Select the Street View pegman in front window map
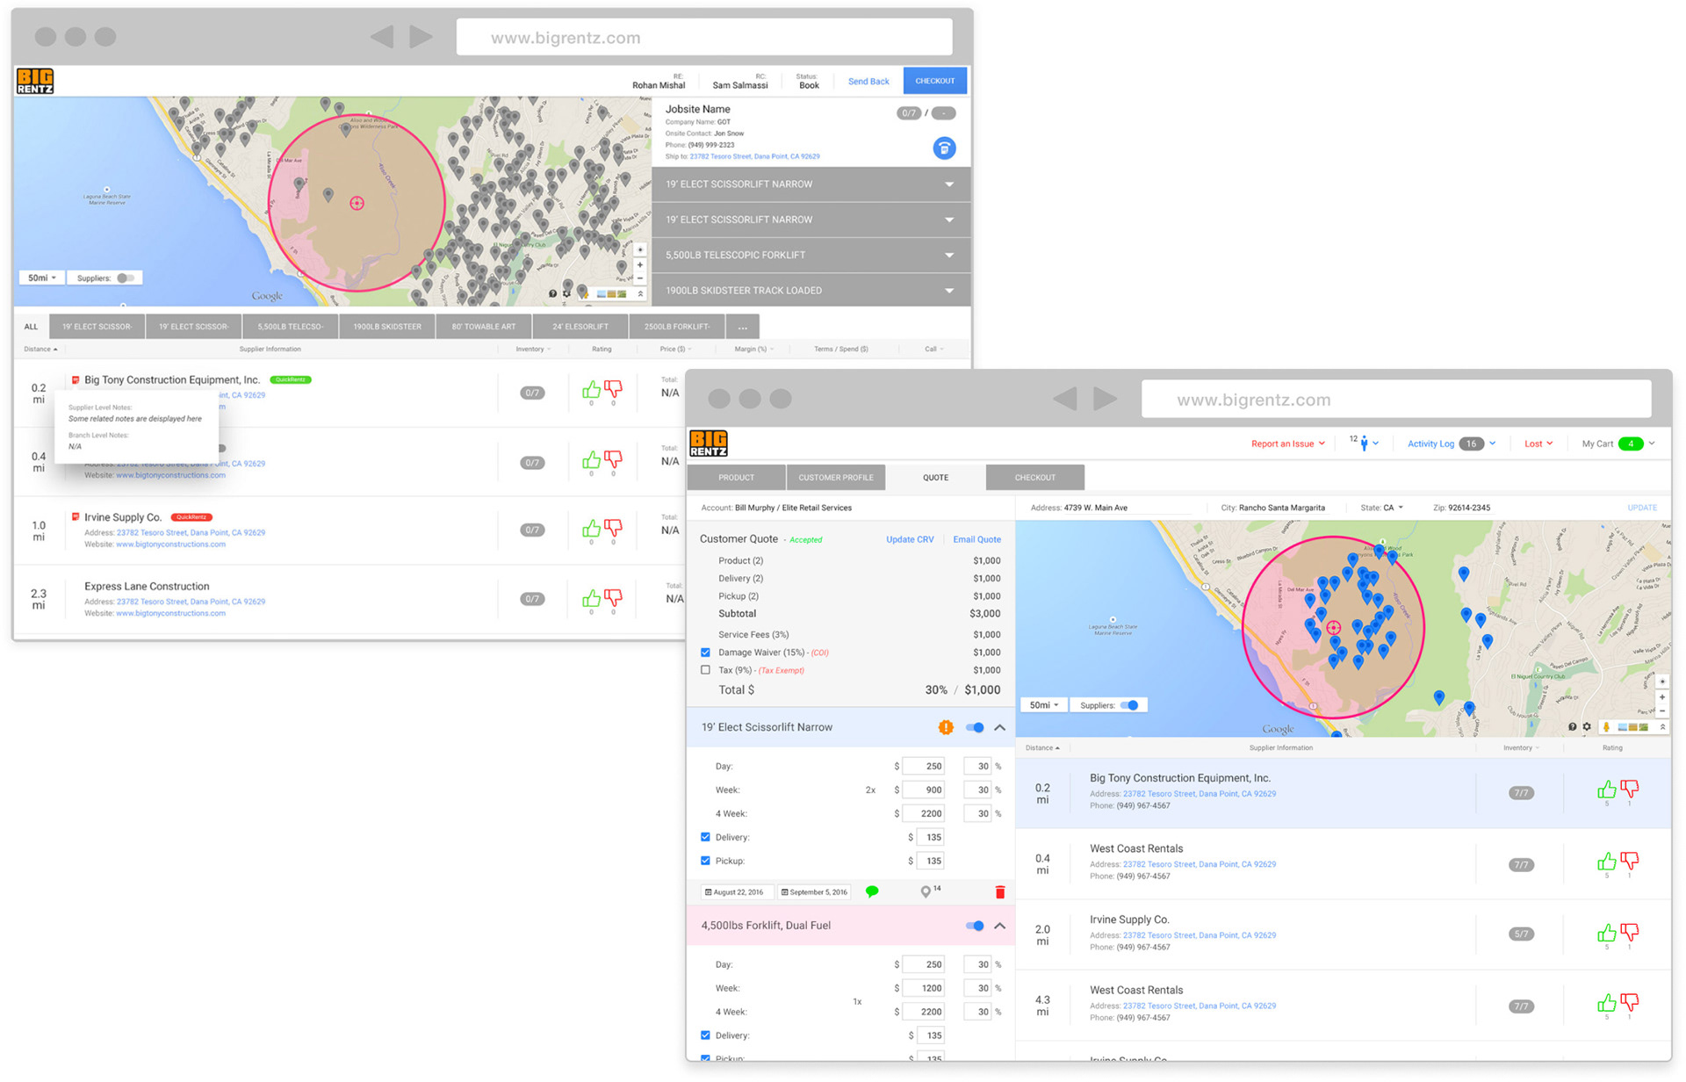This screenshot has width=1686, height=1082. [x=1606, y=727]
